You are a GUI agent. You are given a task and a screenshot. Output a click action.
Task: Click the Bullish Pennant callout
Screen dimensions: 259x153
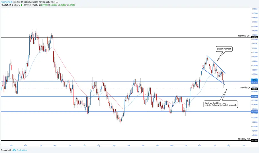point(224,49)
